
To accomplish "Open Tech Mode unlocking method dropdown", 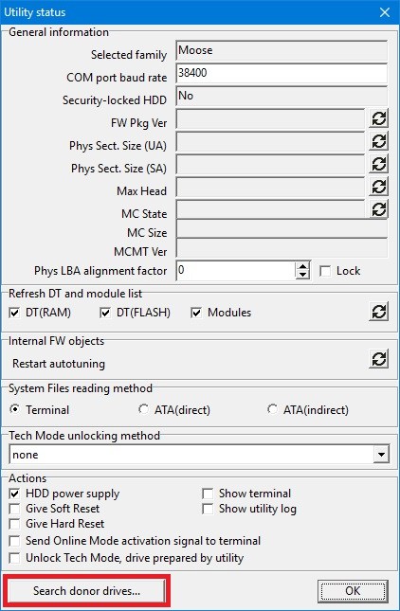I will click(x=381, y=455).
